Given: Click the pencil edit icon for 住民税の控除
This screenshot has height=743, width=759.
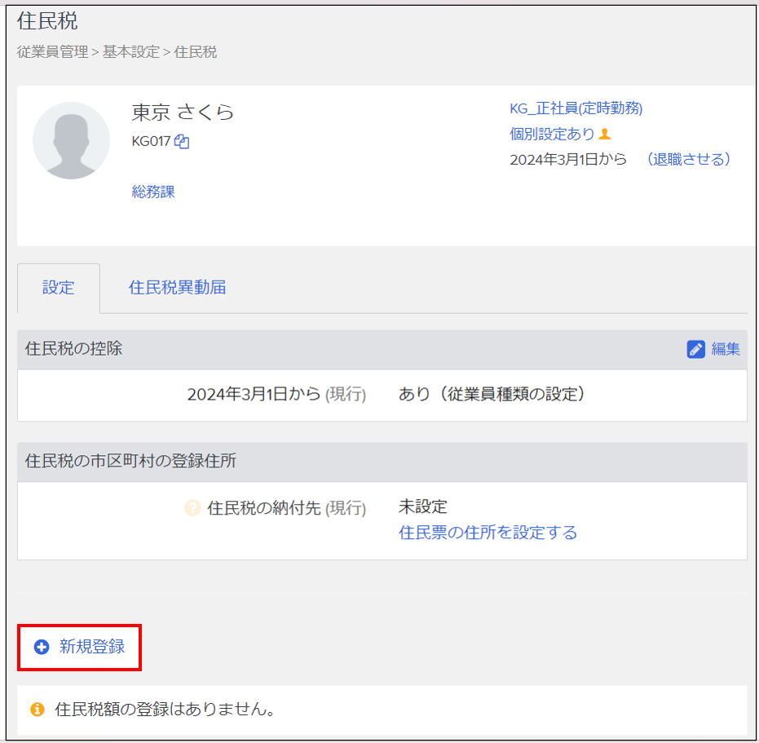Looking at the screenshot, I should coord(695,349).
